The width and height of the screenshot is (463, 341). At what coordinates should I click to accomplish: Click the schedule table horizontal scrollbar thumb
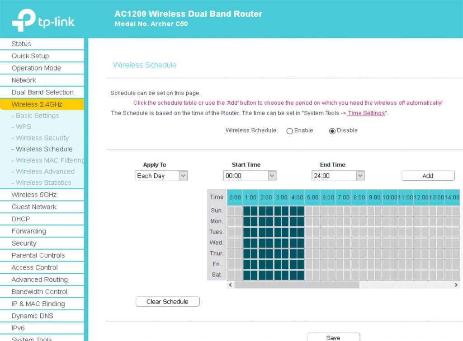tap(297, 285)
